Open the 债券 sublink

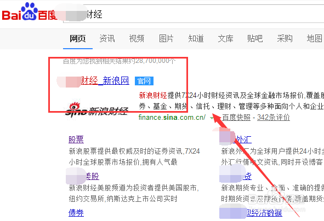(x=76, y=213)
